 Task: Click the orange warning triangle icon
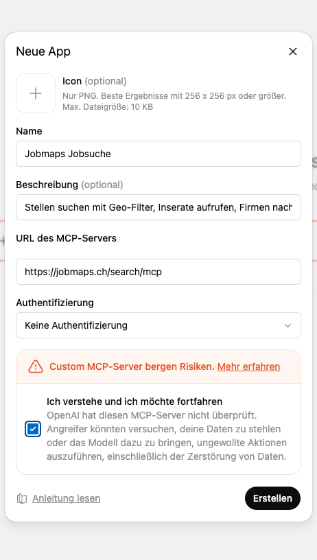click(x=36, y=366)
